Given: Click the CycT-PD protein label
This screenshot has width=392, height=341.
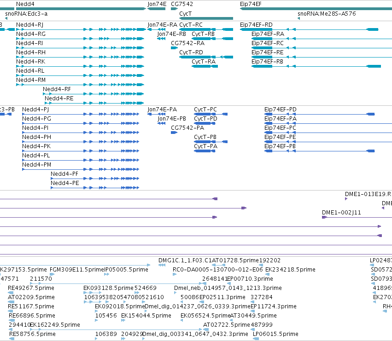Looking at the screenshot, I should pos(206,119).
